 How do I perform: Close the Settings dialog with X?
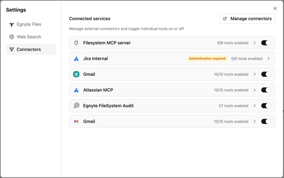pyautogui.click(x=275, y=9)
